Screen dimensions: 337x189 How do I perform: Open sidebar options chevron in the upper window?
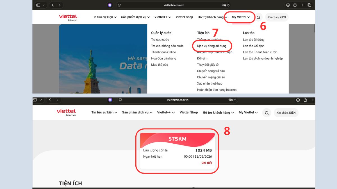pyautogui.click(x=44, y=5)
